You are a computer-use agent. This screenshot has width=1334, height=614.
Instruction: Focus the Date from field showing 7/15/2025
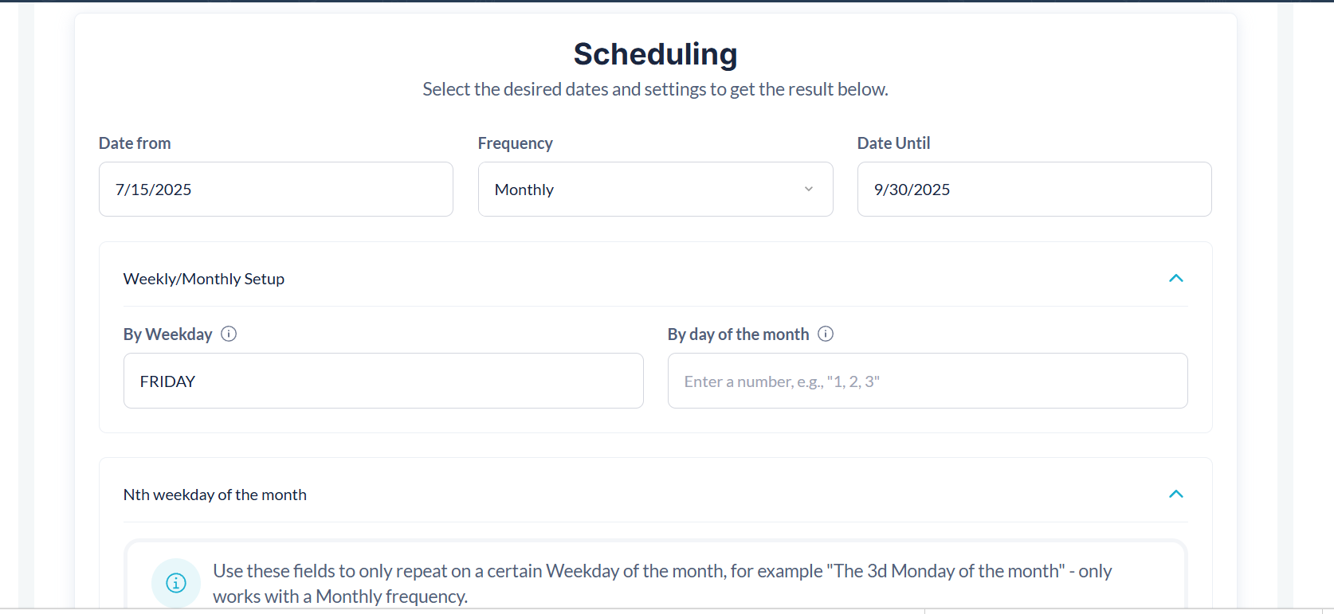point(276,190)
